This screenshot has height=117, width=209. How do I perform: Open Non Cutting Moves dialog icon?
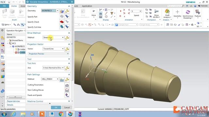click(67, 90)
